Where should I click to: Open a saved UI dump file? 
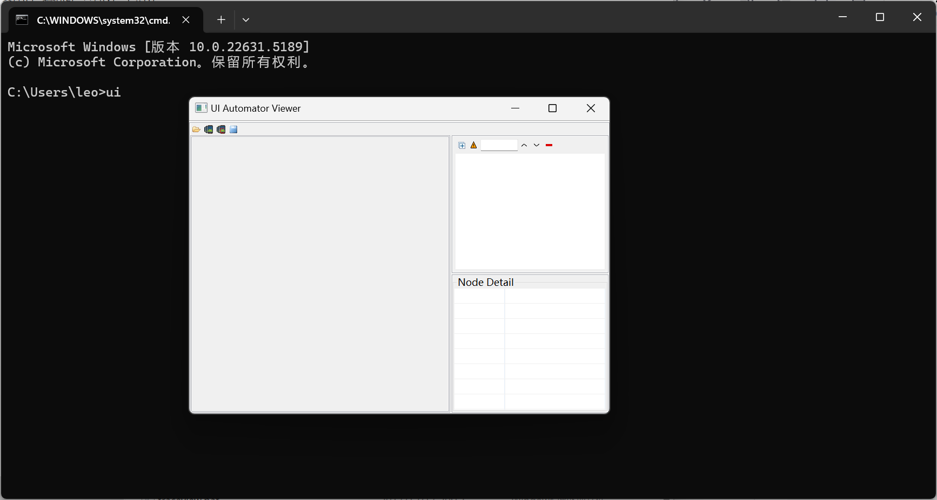pyautogui.click(x=196, y=129)
